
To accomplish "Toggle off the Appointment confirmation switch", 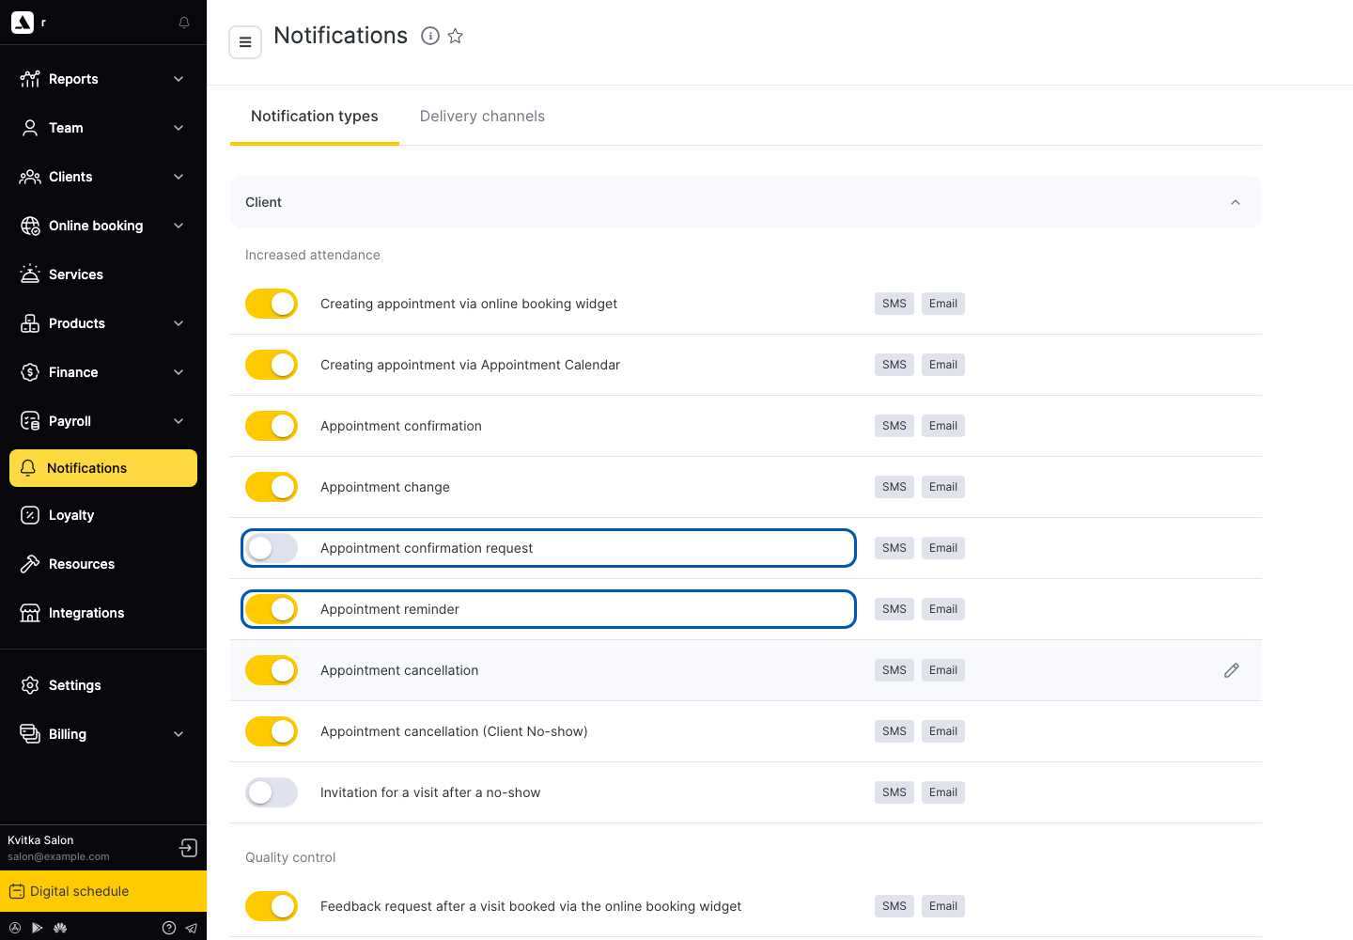I will pyautogui.click(x=272, y=426).
